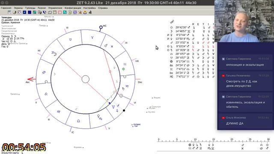The width and height of the screenshot is (274, 154).
Task: Select the Sun row 29°42'30" in the table
Action: pyautogui.click(x=192, y=27)
